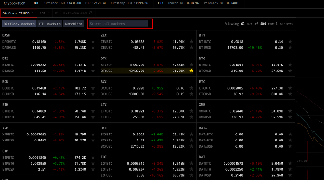Screen dimensions: 324x180
Task: Open Poloniex BTC 0.04800 ticker link
Action: [x=222, y=3]
